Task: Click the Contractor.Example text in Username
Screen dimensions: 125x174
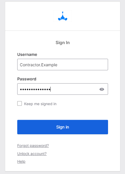Action: (x=39, y=65)
